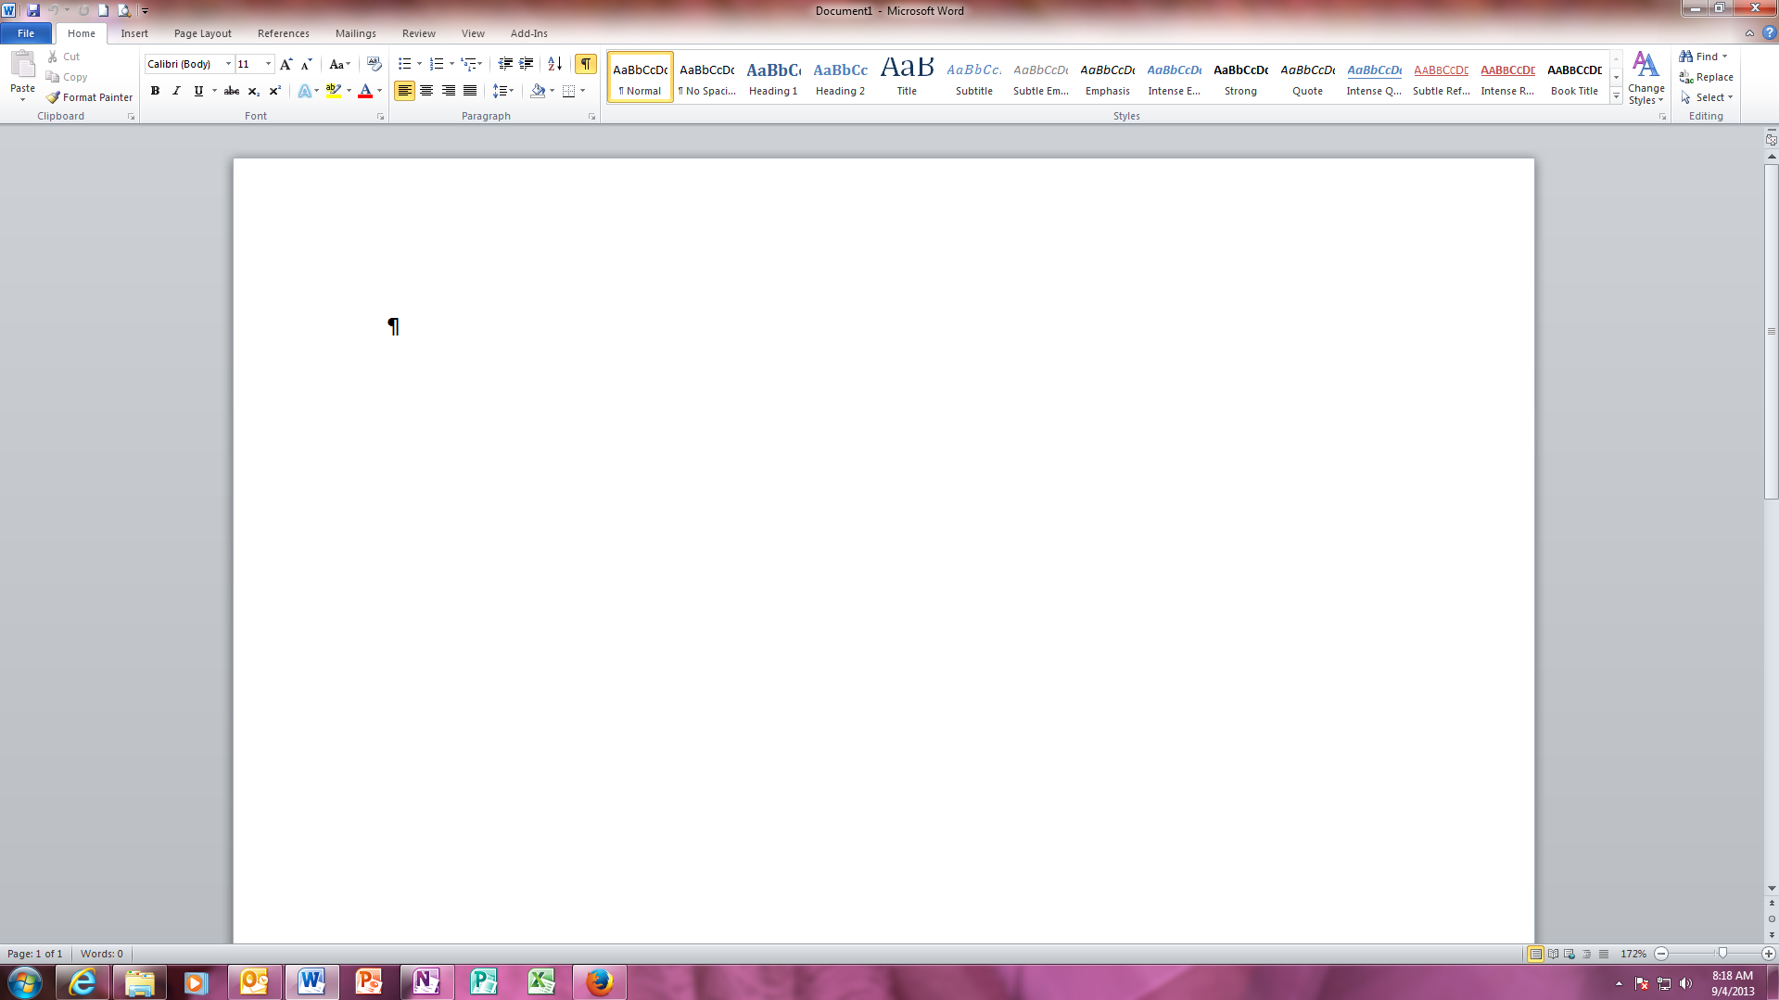1779x1000 pixels.
Task: Switch to the Insert tab
Action: (x=134, y=33)
